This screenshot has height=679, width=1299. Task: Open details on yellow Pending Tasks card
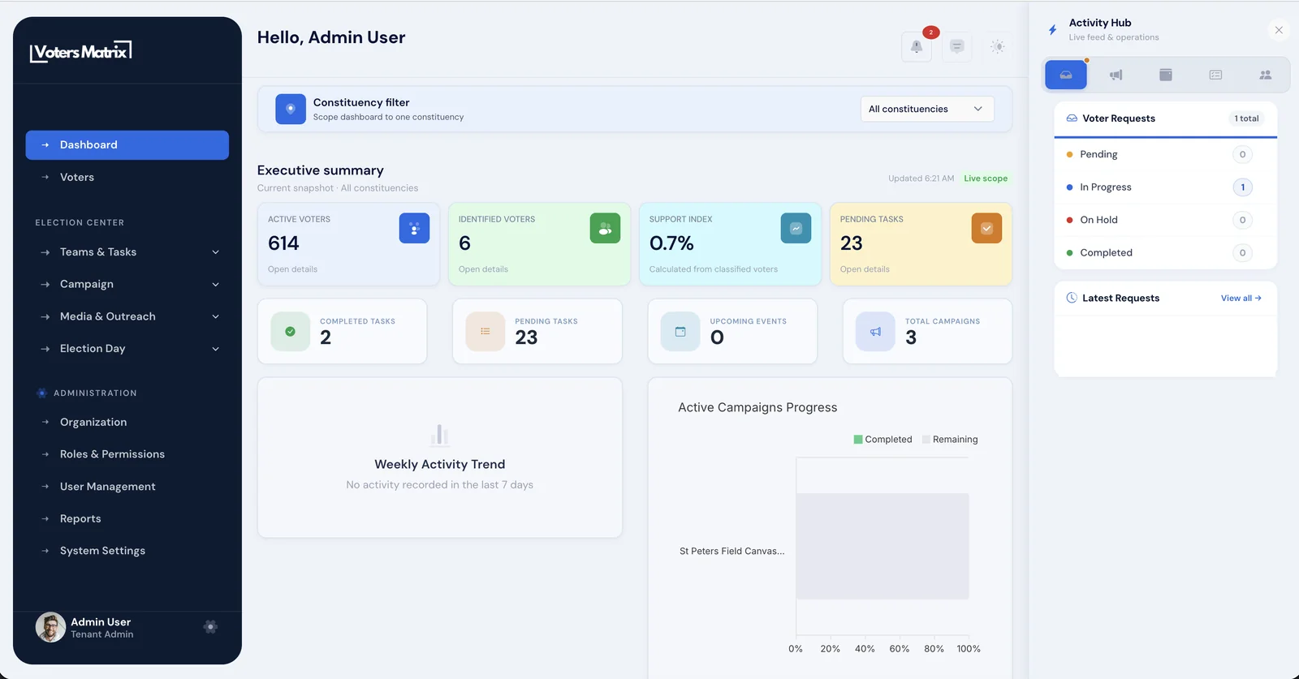865,269
